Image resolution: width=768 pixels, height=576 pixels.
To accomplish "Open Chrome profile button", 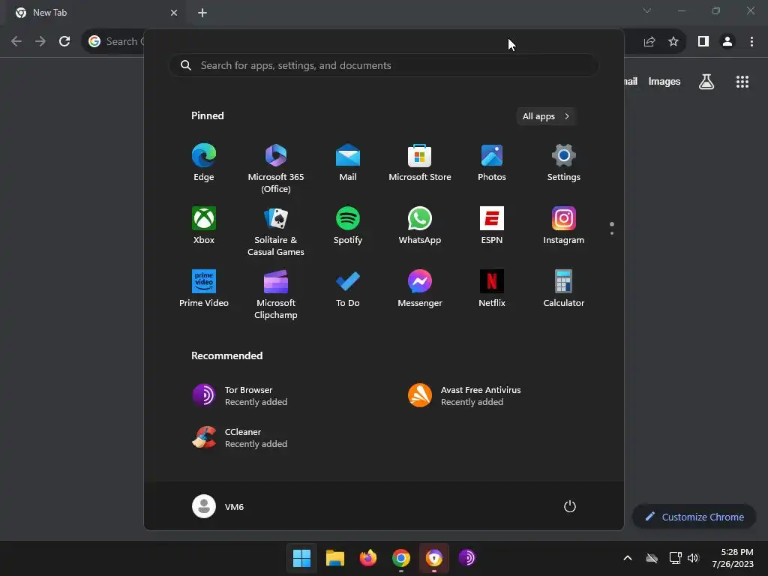I will pos(727,42).
